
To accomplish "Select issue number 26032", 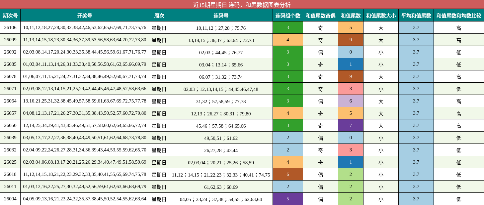I will [x=10, y=150].
